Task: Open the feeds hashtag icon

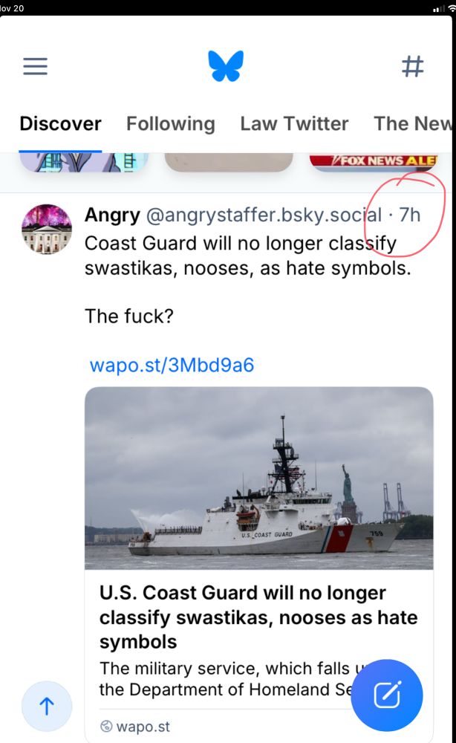Action: pos(412,66)
